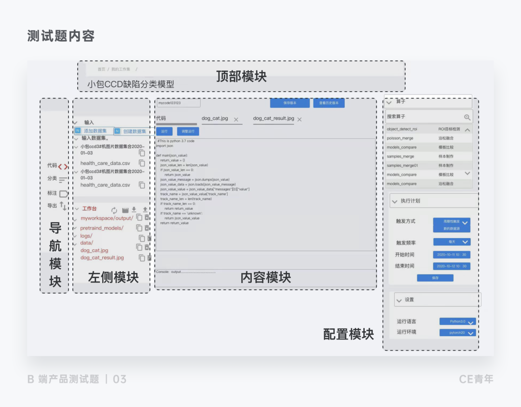Viewport: 521px width, 407px height.
Task: Click the magnifier icon in 搜索算子
Action: (467, 117)
